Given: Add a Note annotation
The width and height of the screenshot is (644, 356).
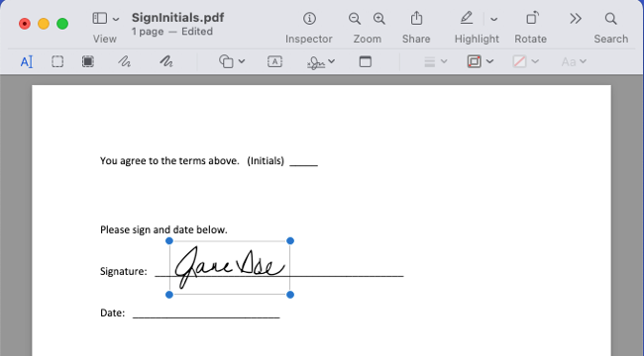Looking at the screenshot, I should pyautogui.click(x=366, y=61).
